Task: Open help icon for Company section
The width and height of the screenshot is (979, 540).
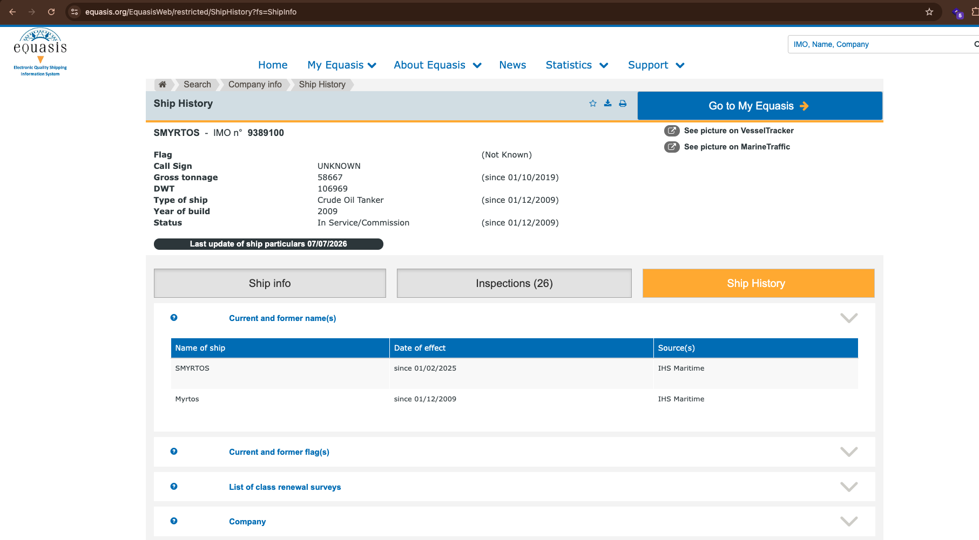Action: click(174, 521)
